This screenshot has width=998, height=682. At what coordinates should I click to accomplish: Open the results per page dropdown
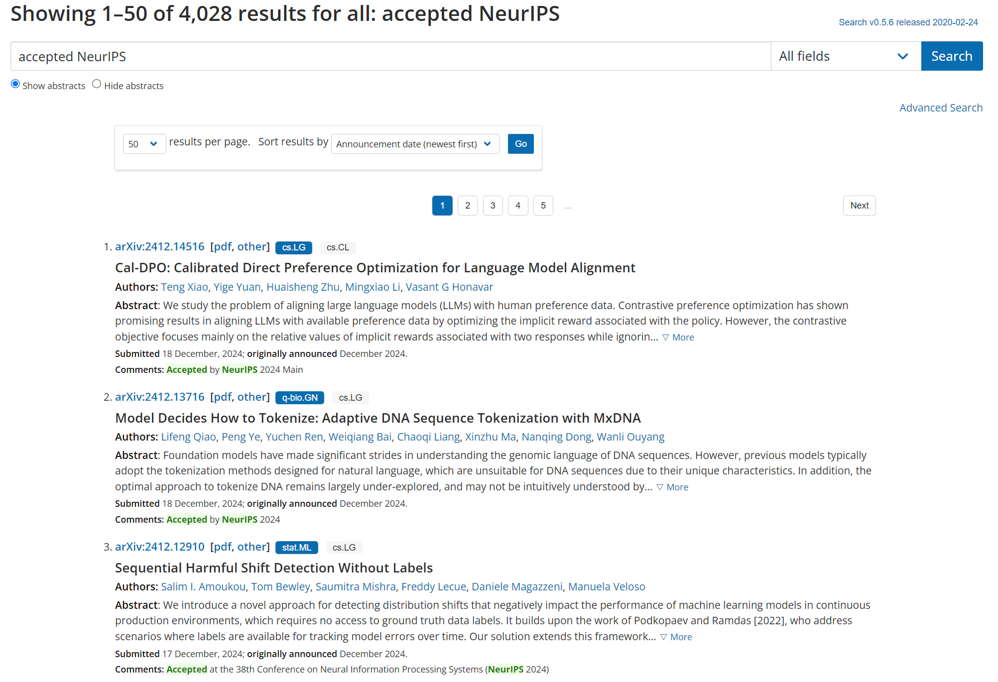144,144
